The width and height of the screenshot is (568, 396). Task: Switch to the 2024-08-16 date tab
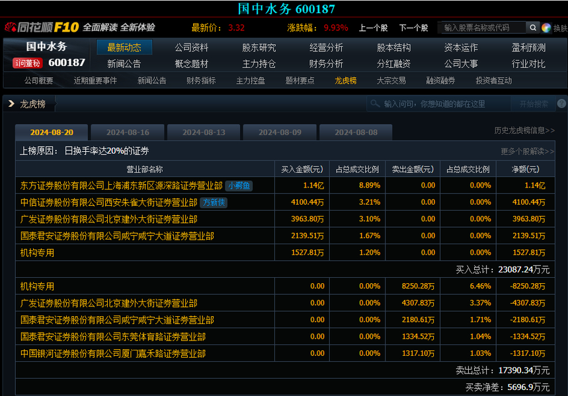[128, 133]
